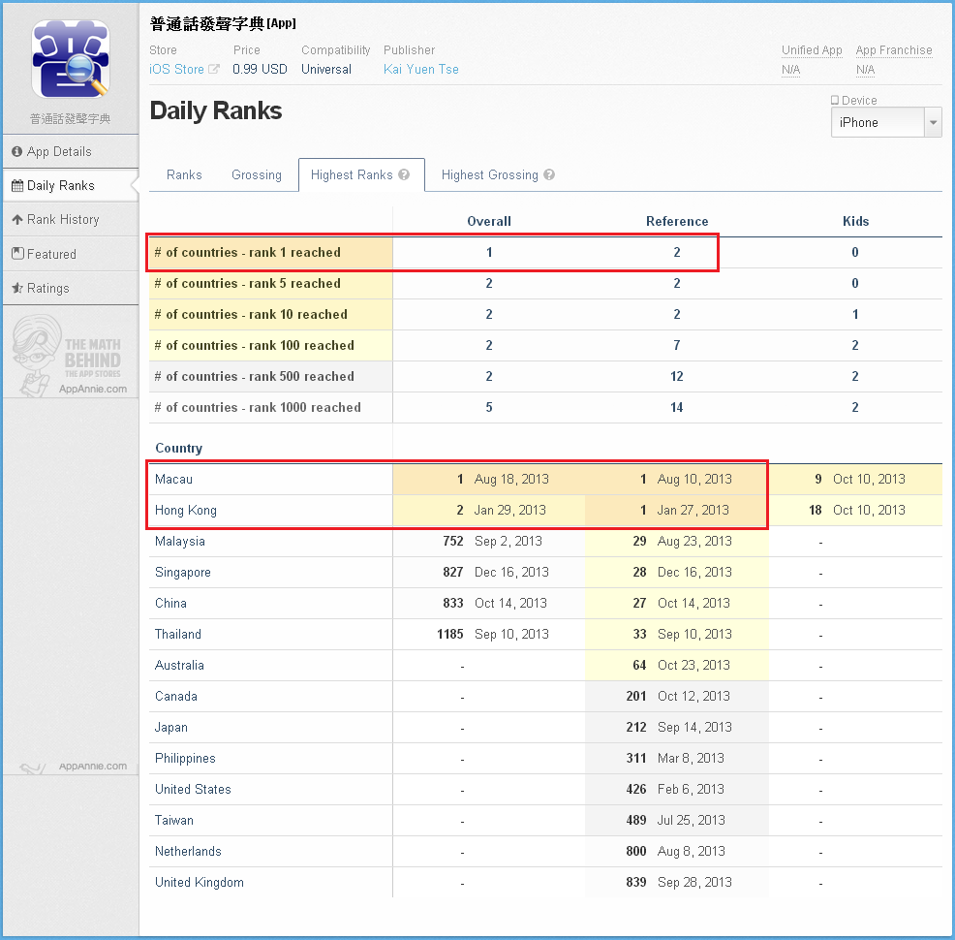Open the iOS Store link

pyautogui.click(x=176, y=70)
